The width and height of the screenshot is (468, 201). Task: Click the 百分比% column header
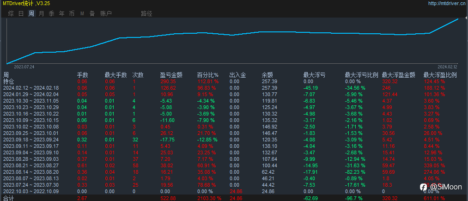pyautogui.click(x=208, y=75)
